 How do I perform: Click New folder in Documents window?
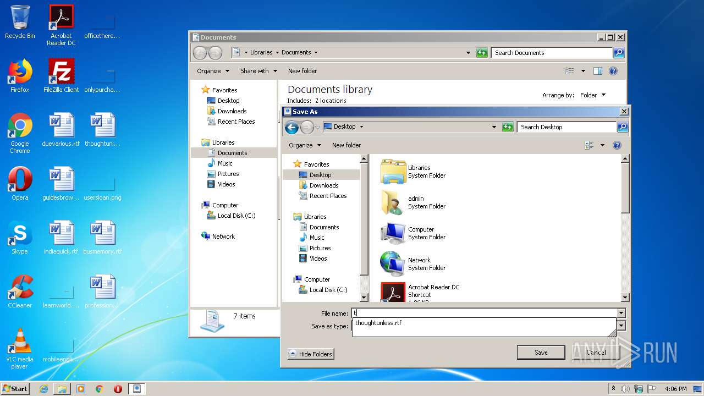(x=302, y=71)
